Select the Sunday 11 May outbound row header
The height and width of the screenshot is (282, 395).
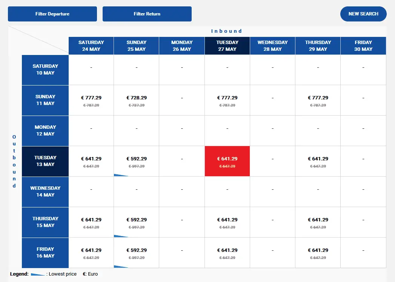pyautogui.click(x=45, y=100)
